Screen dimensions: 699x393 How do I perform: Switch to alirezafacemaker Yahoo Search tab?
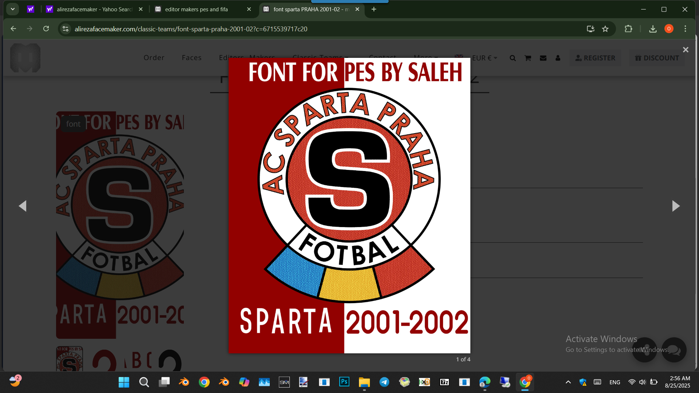(94, 9)
